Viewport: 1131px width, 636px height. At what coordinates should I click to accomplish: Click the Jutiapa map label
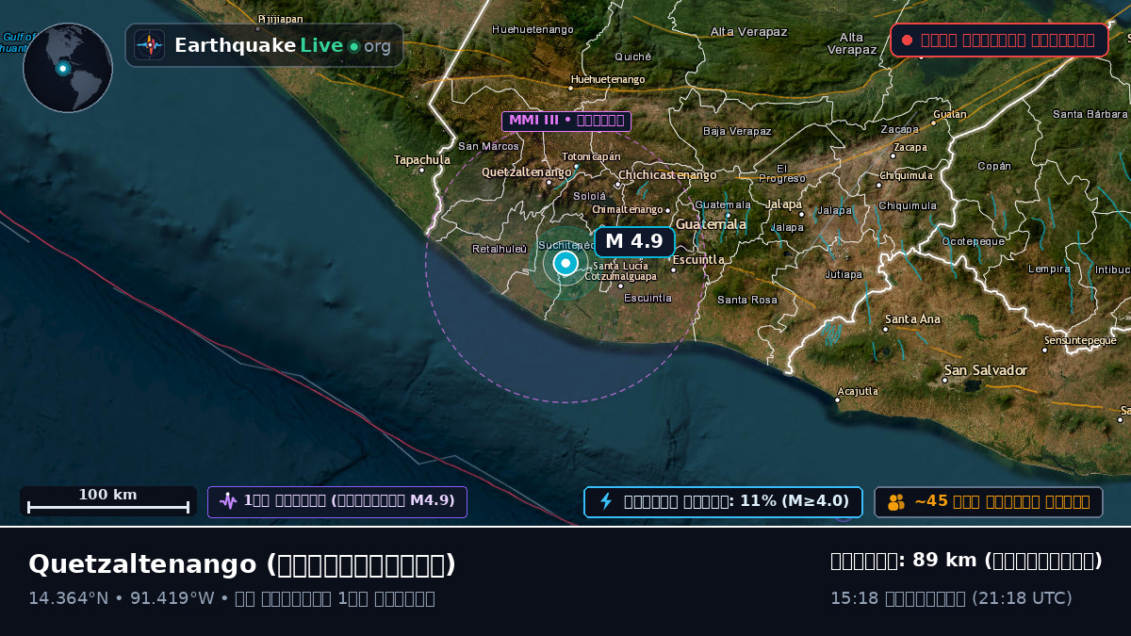click(x=844, y=275)
